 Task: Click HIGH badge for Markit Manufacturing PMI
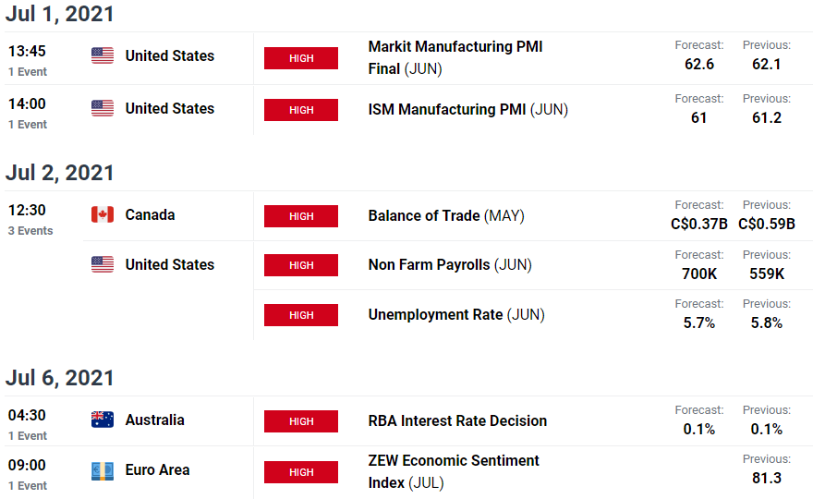[x=301, y=58]
